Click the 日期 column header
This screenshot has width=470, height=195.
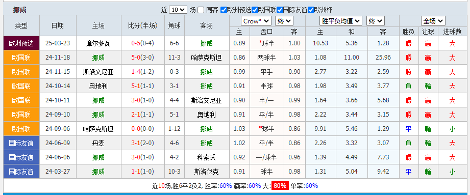pyautogui.click(x=58, y=26)
